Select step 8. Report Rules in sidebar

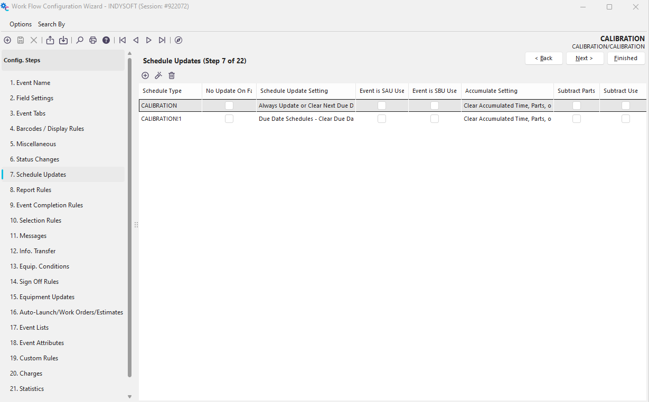[x=31, y=190]
